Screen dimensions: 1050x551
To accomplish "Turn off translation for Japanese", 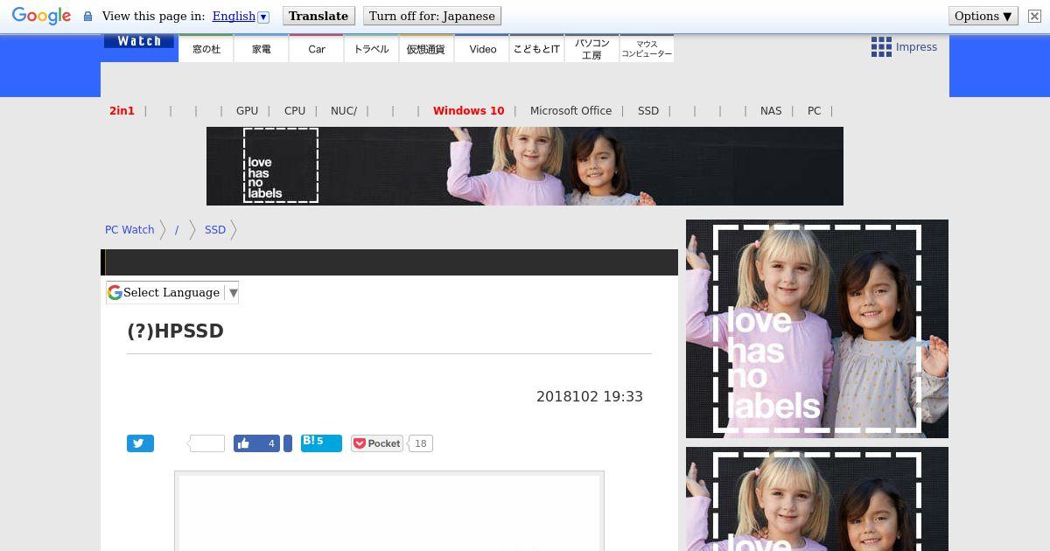I will click(x=432, y=16).
